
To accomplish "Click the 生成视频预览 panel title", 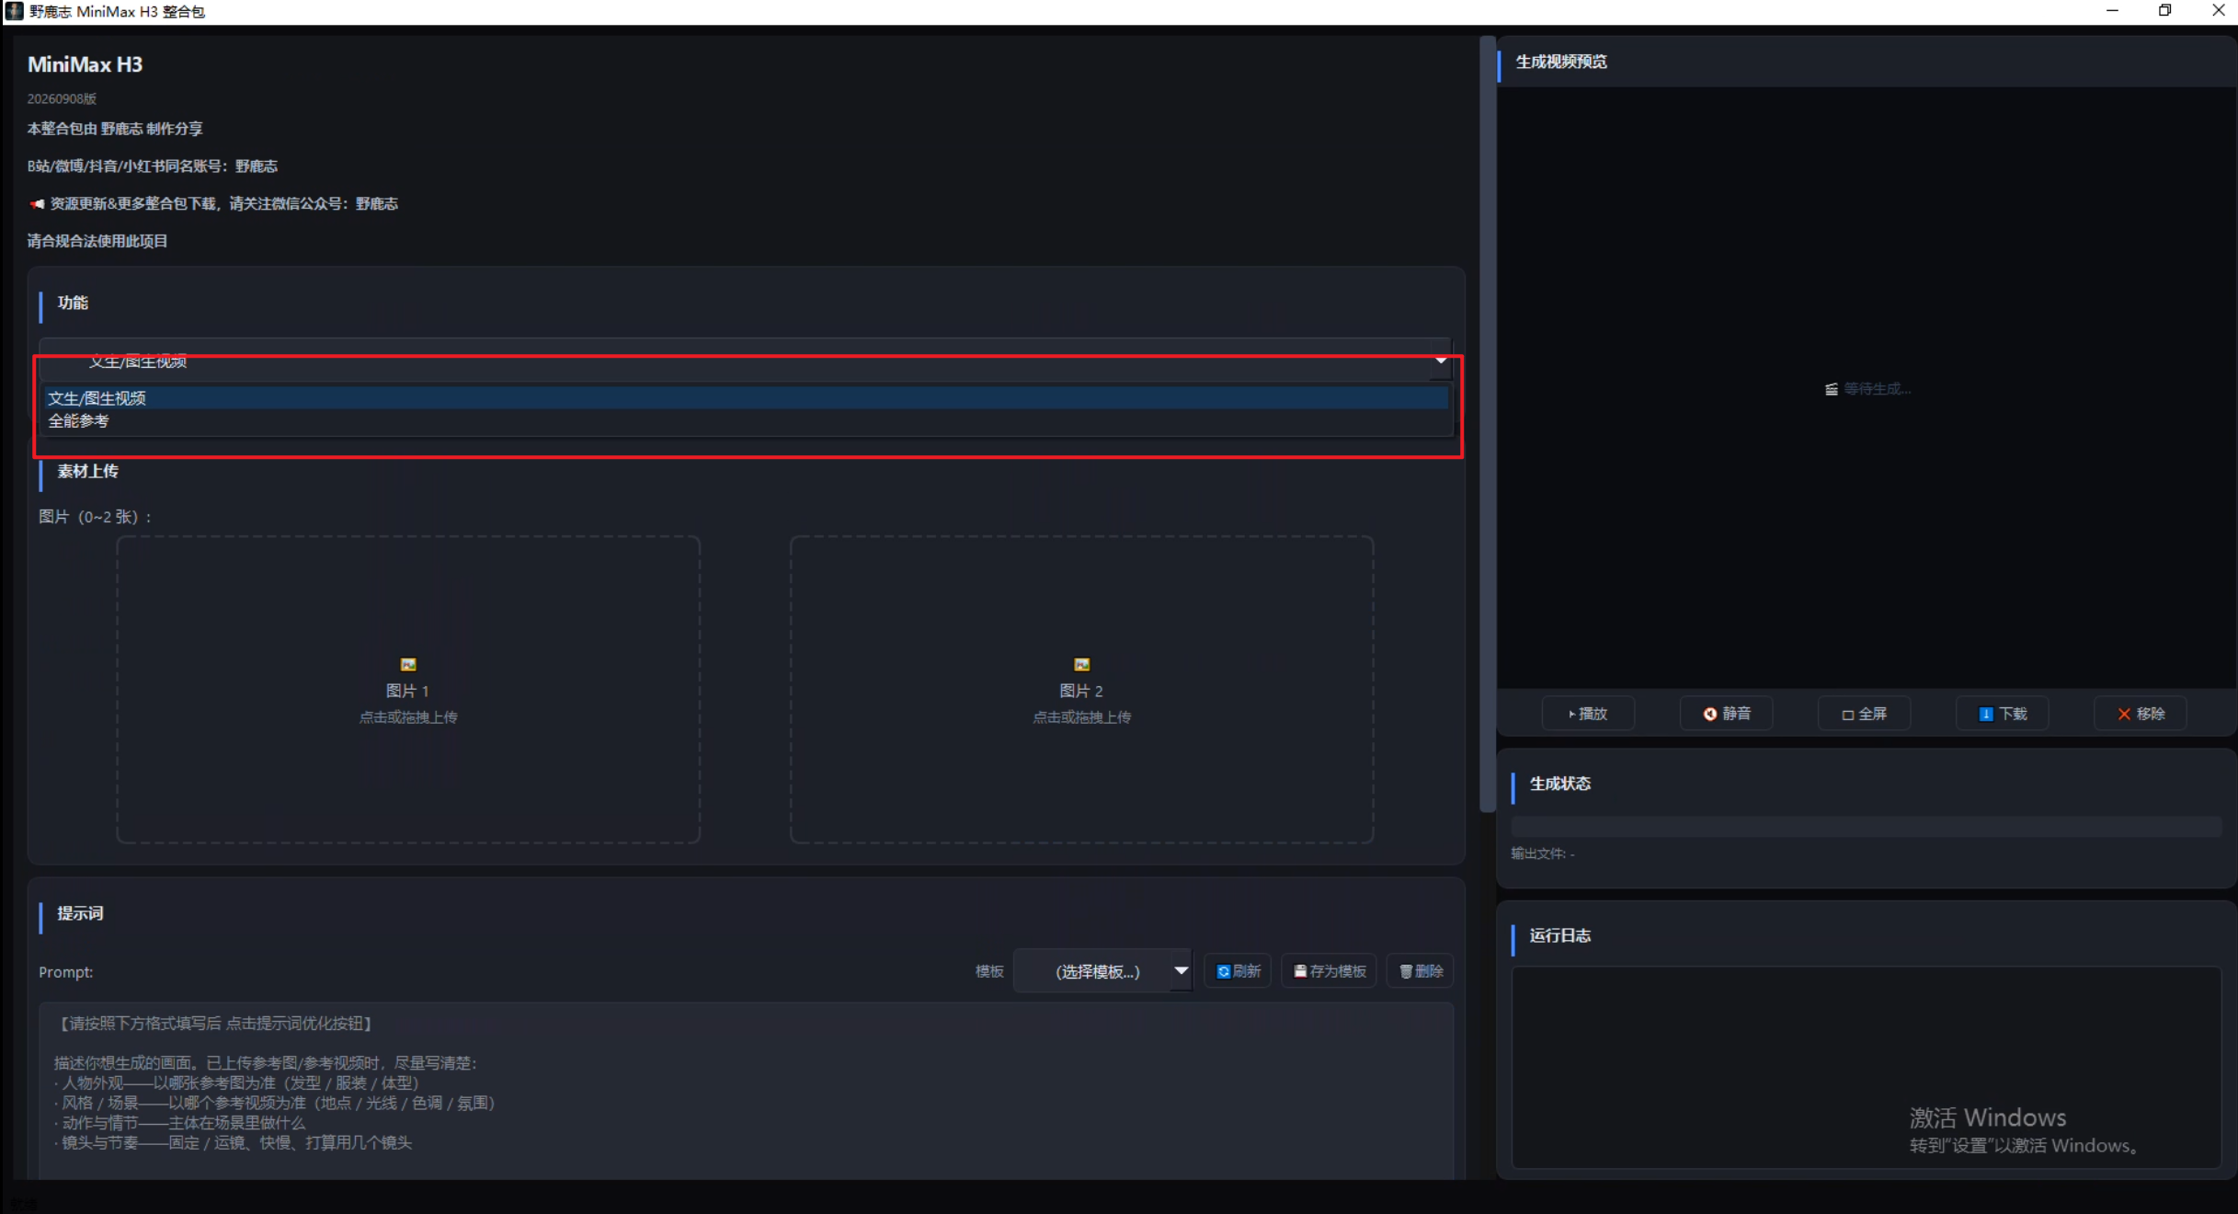I will 1561,62.
